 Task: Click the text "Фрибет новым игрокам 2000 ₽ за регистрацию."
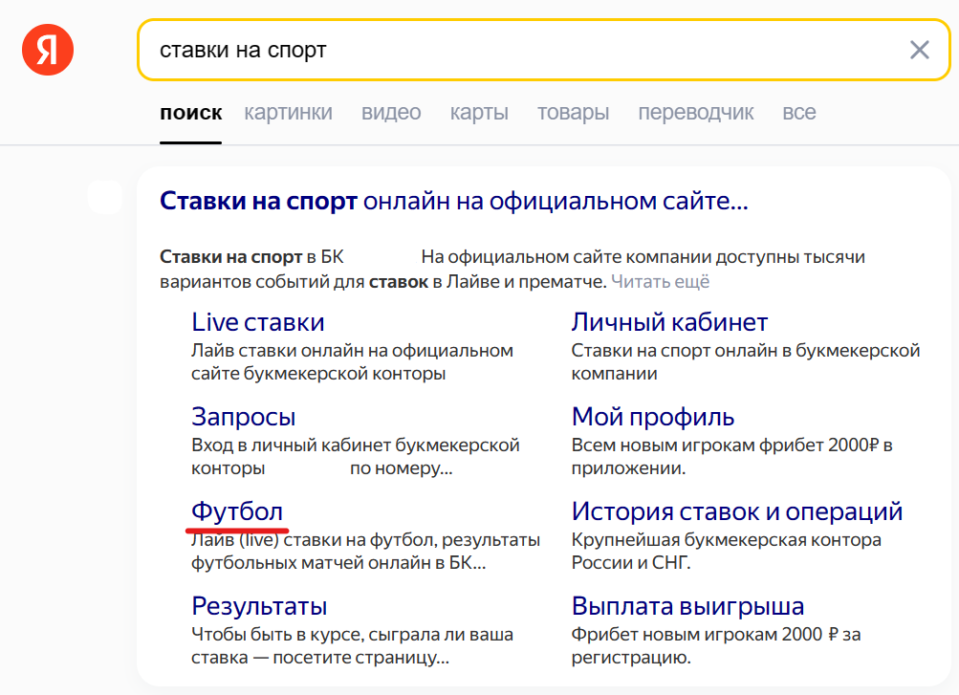[x=716, y=646]
